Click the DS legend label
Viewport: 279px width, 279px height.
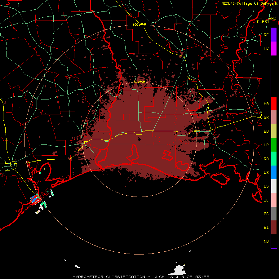pyautogui.click(x=266, y=186)
